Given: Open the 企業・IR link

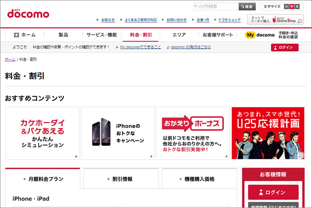Looking at the screenshot, I should click(x=203, y=20).
